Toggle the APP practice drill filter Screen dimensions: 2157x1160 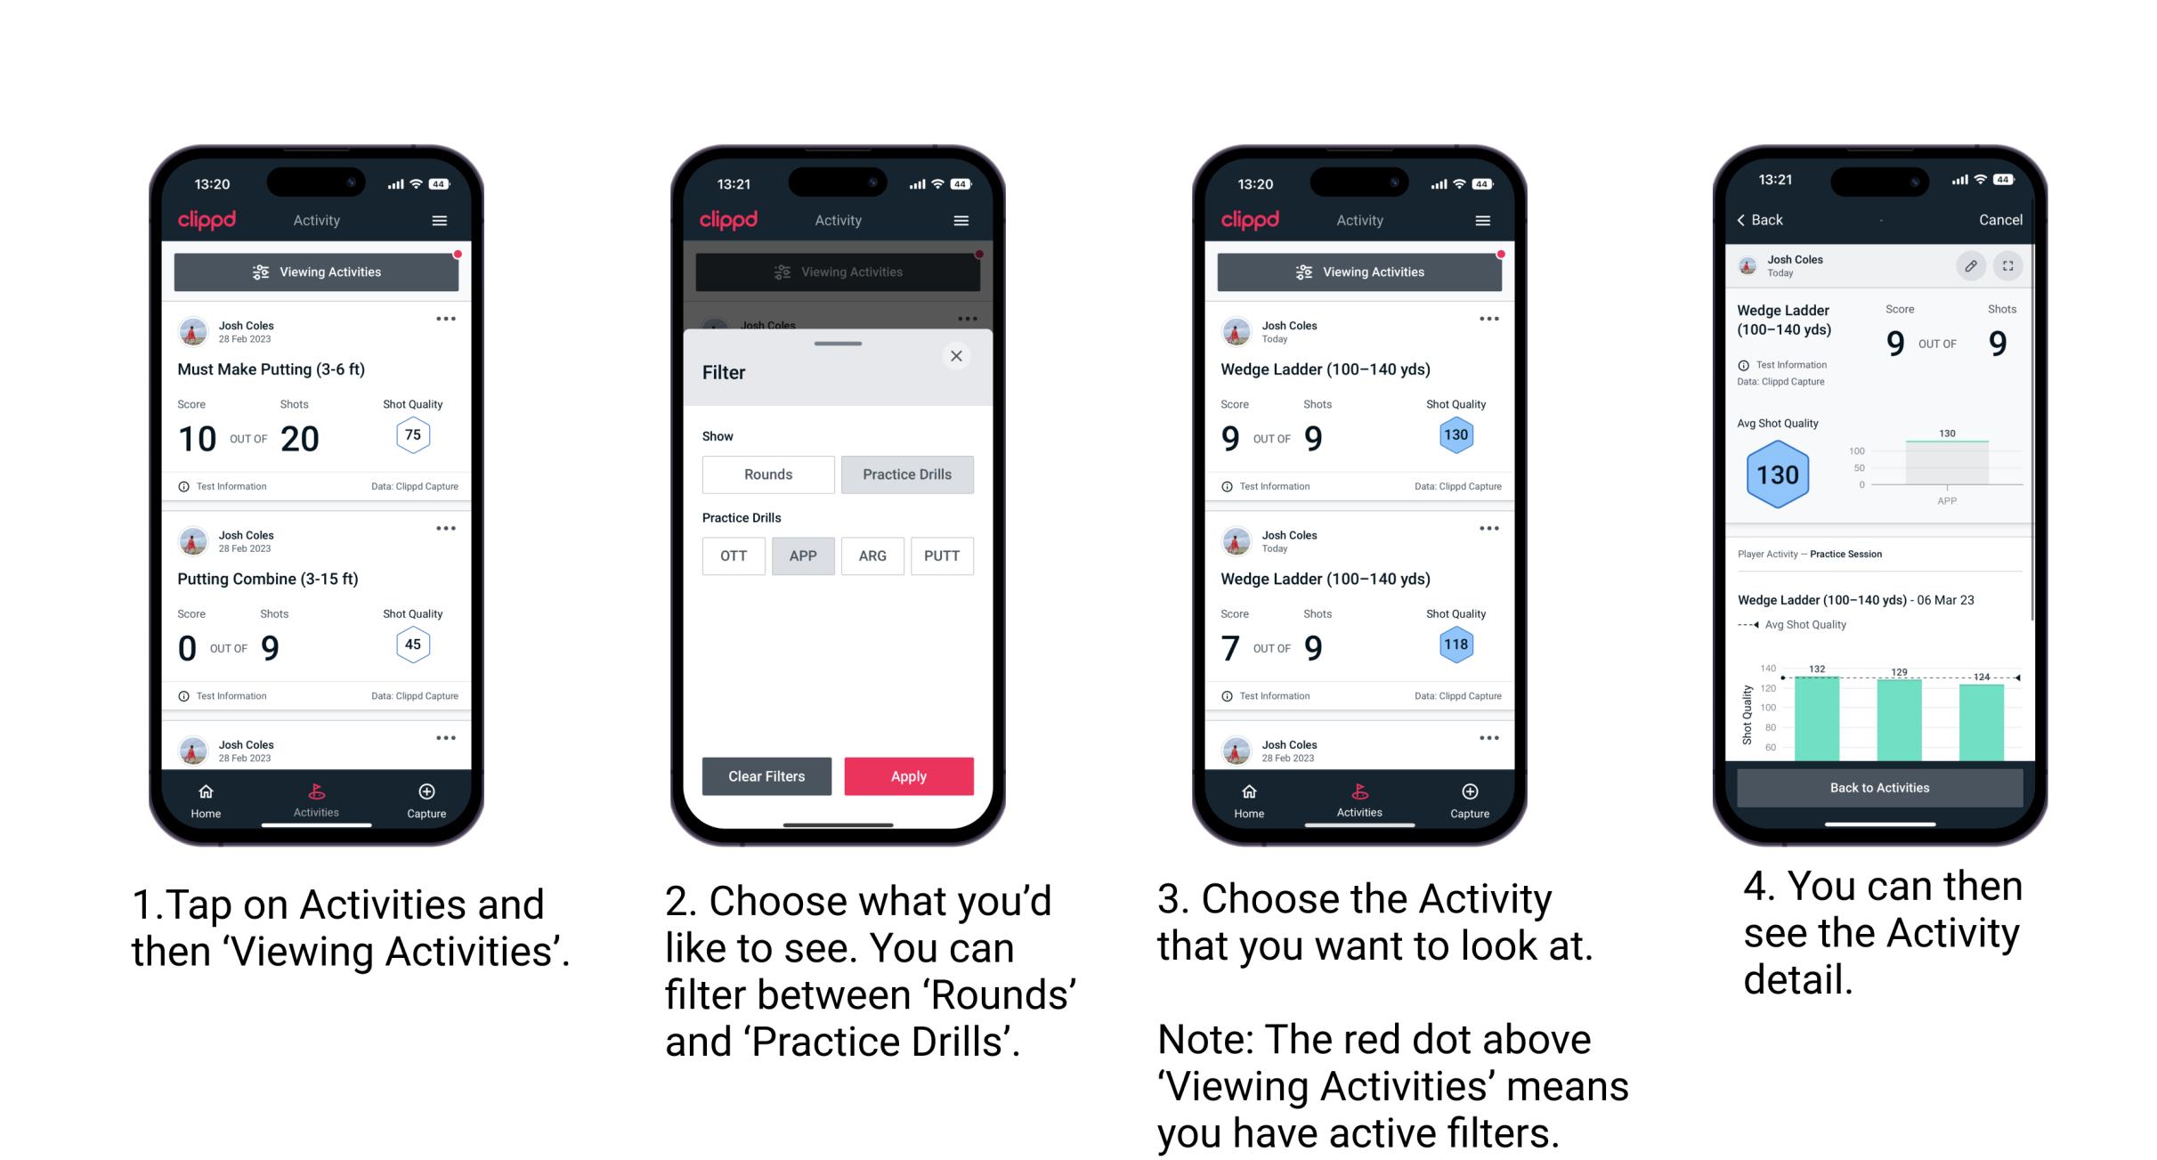click(800, 555)
